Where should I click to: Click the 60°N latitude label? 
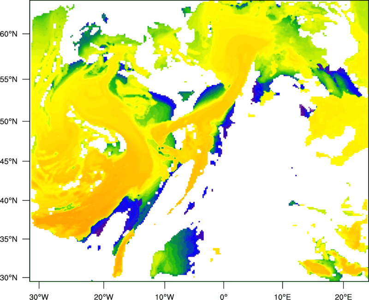point(9,34)
